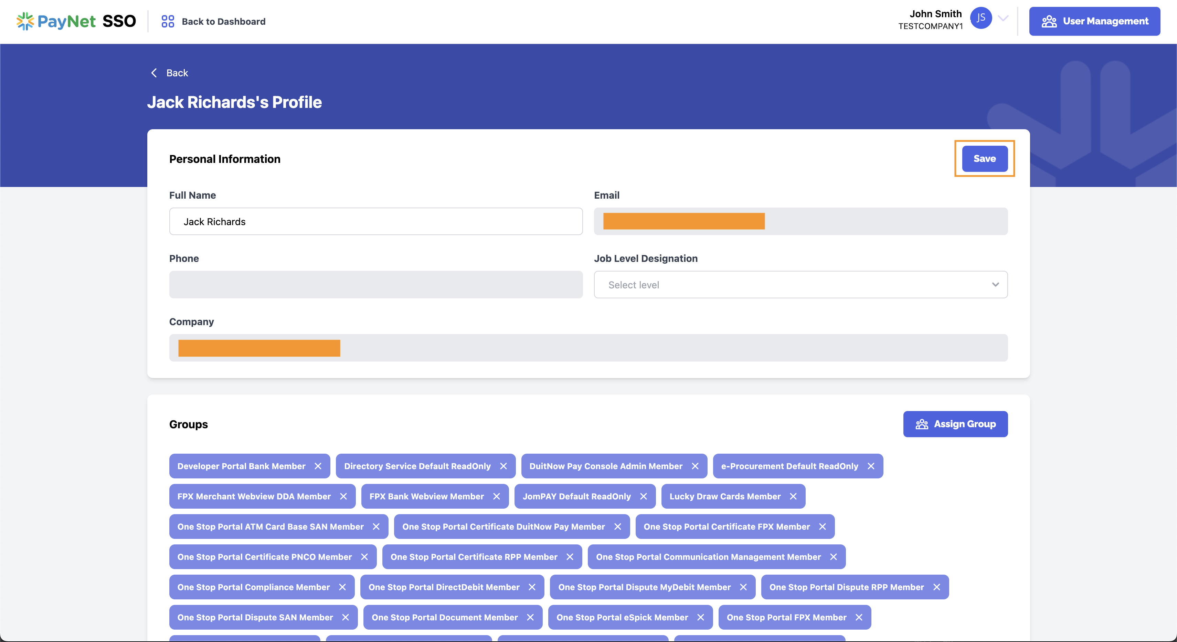Click the JS user avatar
1177x642 pixels.
(x=980, y=18)
